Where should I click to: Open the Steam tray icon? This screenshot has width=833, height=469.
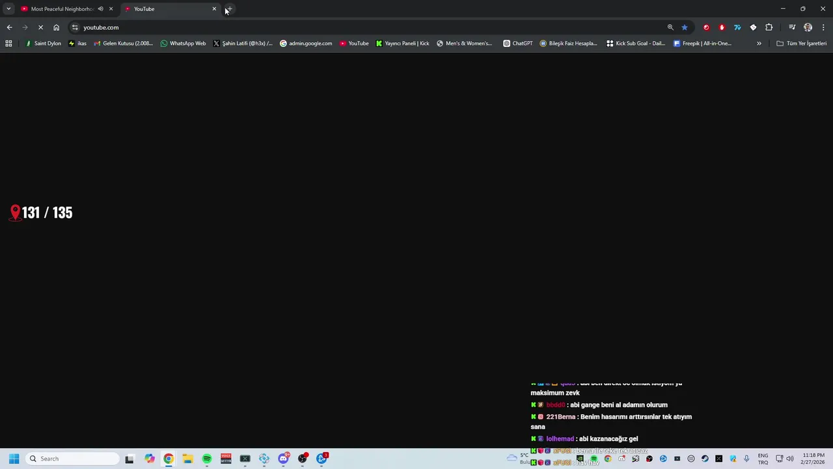(x=705, y=459)
